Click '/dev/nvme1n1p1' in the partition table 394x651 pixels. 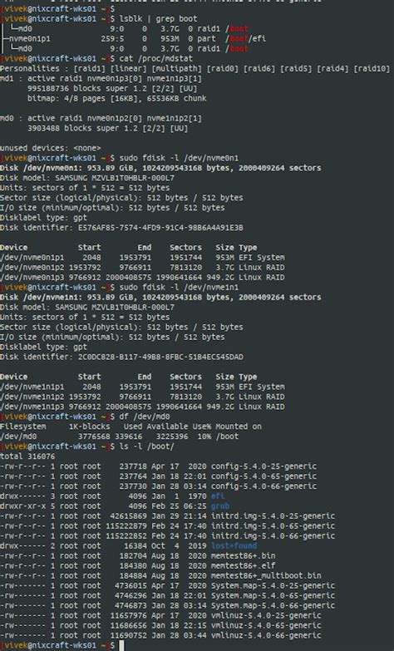tap(32, 387)
